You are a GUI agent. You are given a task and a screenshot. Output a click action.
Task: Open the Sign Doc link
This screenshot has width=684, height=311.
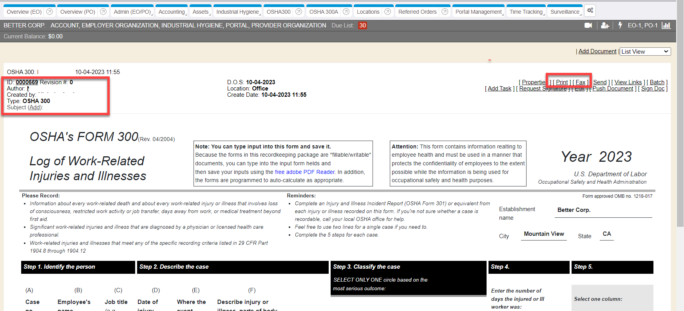(x=653, y=89)
